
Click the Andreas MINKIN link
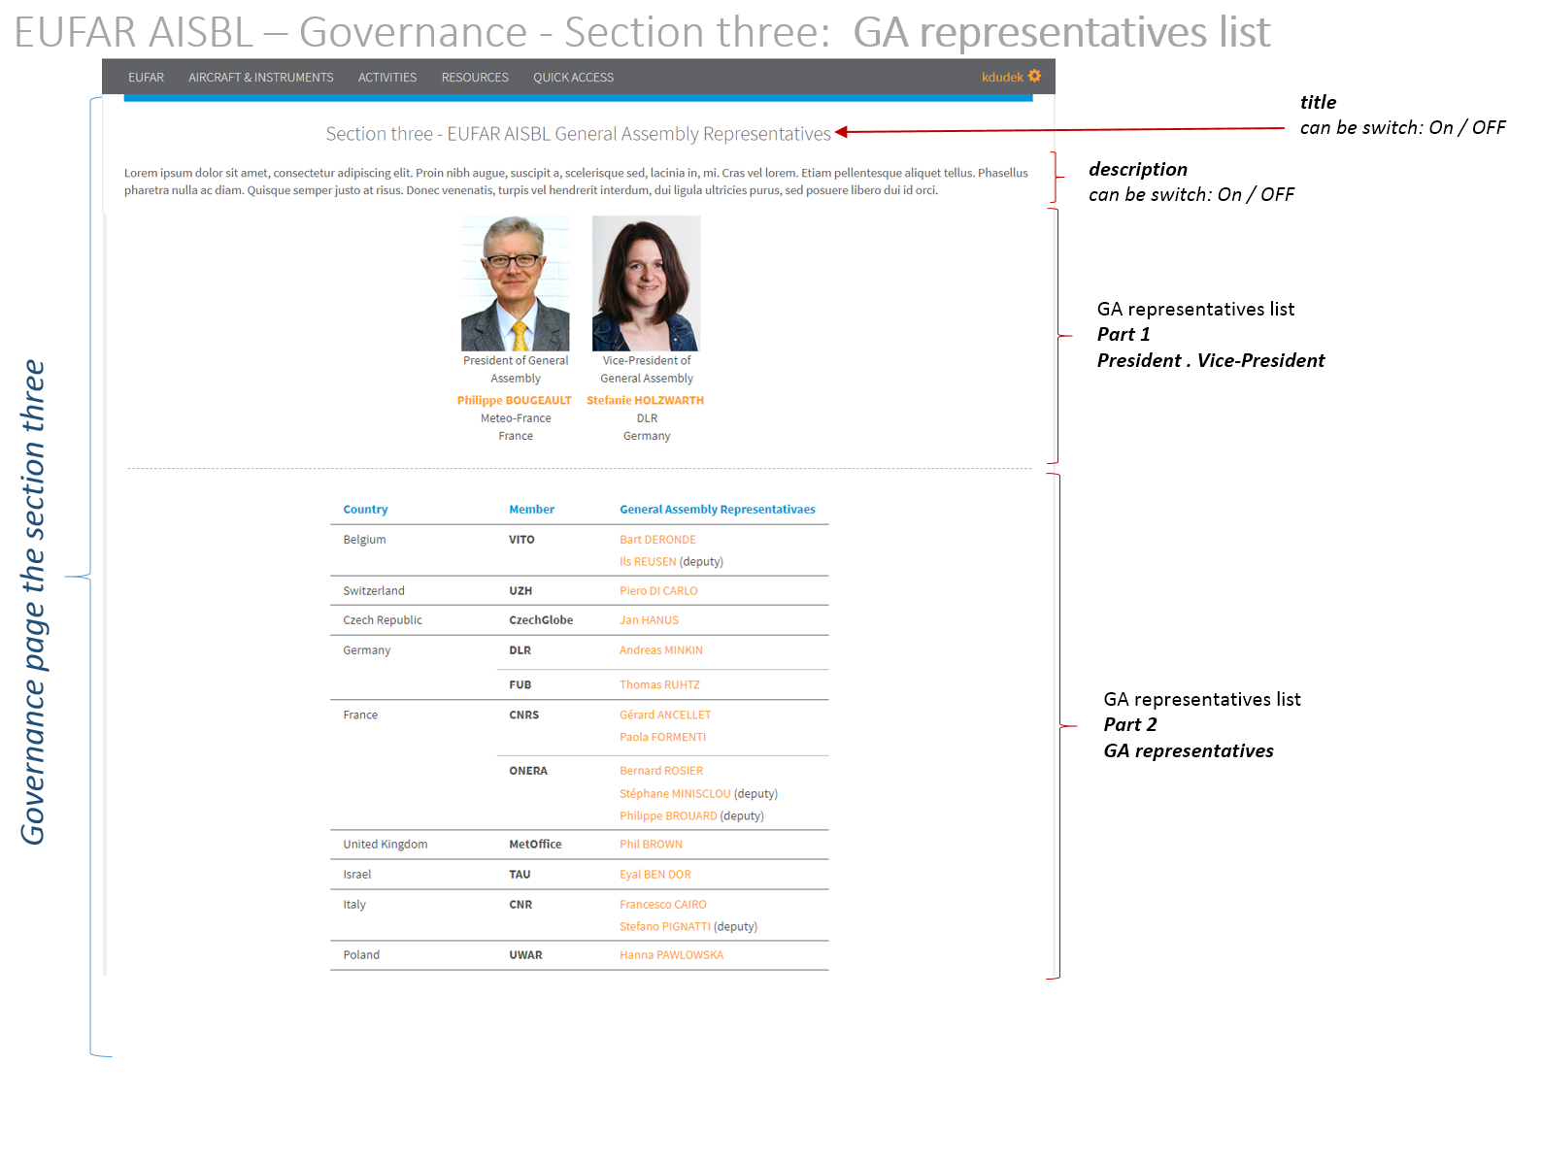660,650
